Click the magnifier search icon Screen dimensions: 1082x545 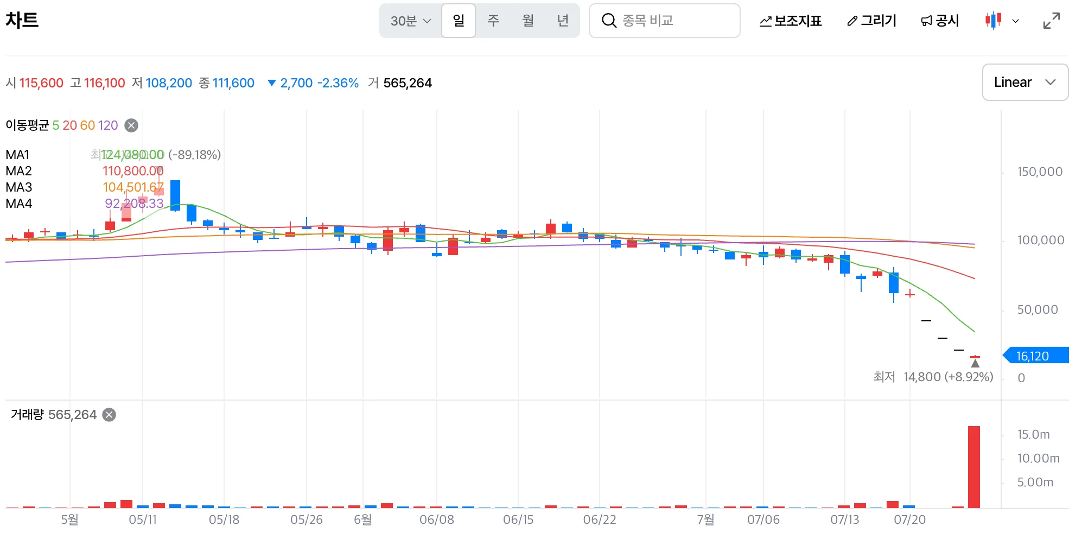click(x=609, y=21)
